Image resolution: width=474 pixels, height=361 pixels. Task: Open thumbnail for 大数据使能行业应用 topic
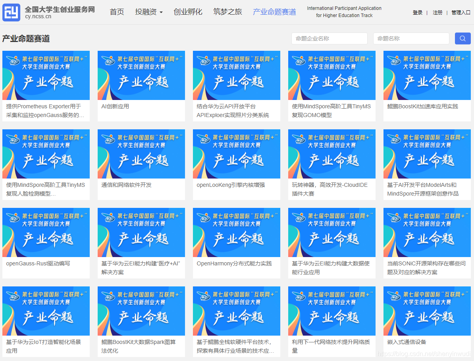pos(331,232)
